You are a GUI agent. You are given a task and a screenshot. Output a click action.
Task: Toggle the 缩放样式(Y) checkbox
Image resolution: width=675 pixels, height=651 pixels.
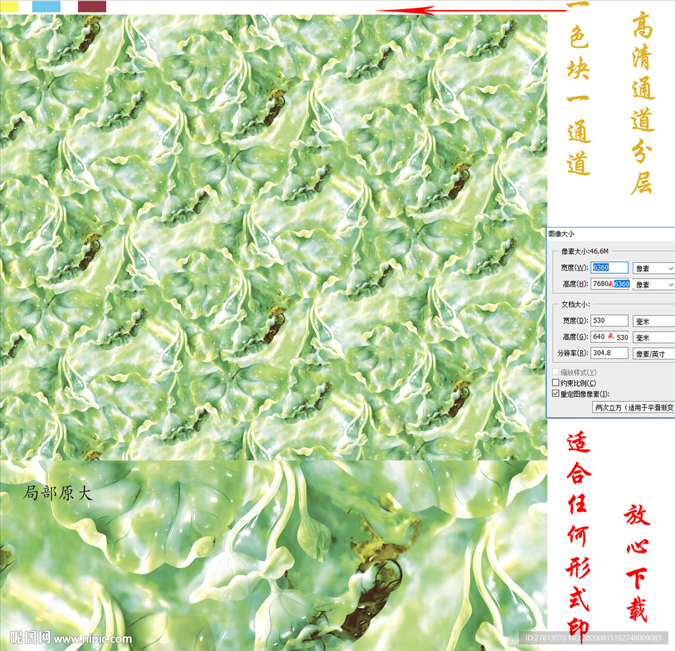pos(556,371)
